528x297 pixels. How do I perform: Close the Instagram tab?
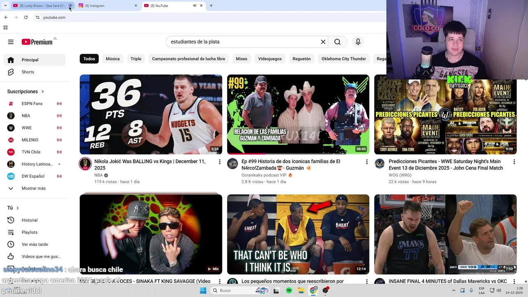pos(136,6)
